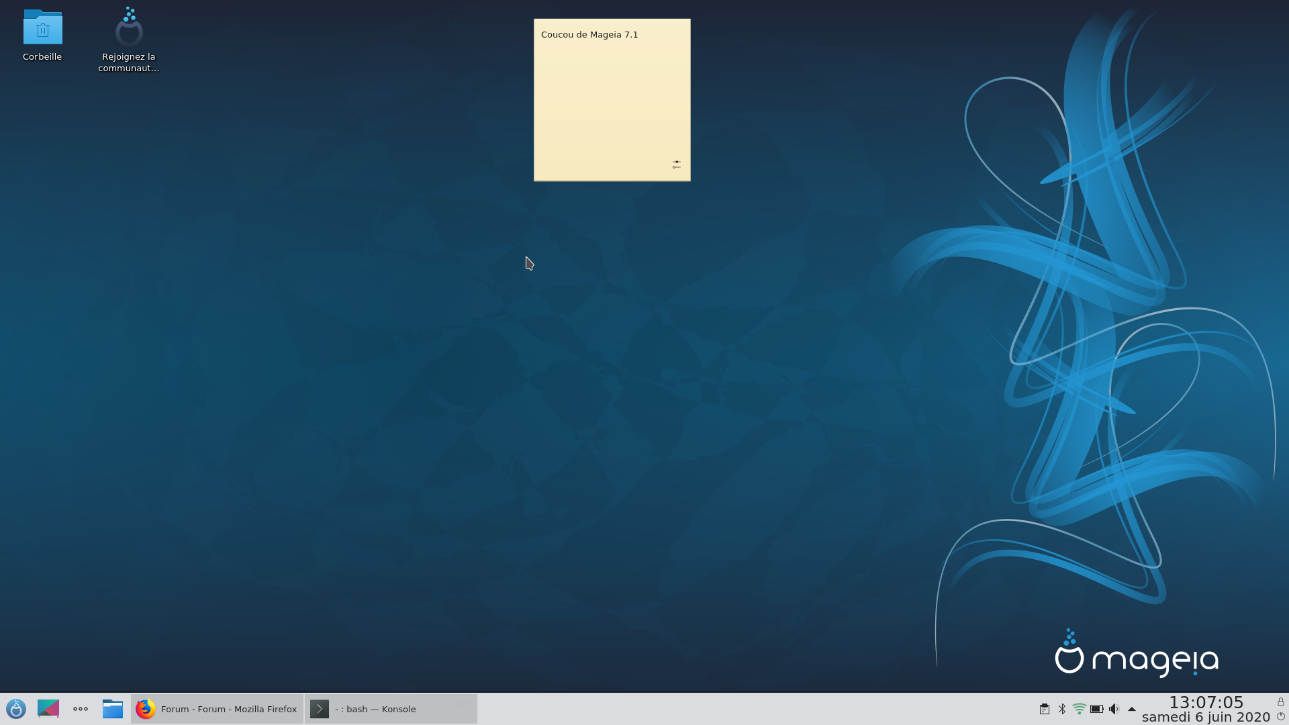The image size is (1289, 725).
Task: Open the clipboard tray icon
Action: click(1045, 709)
